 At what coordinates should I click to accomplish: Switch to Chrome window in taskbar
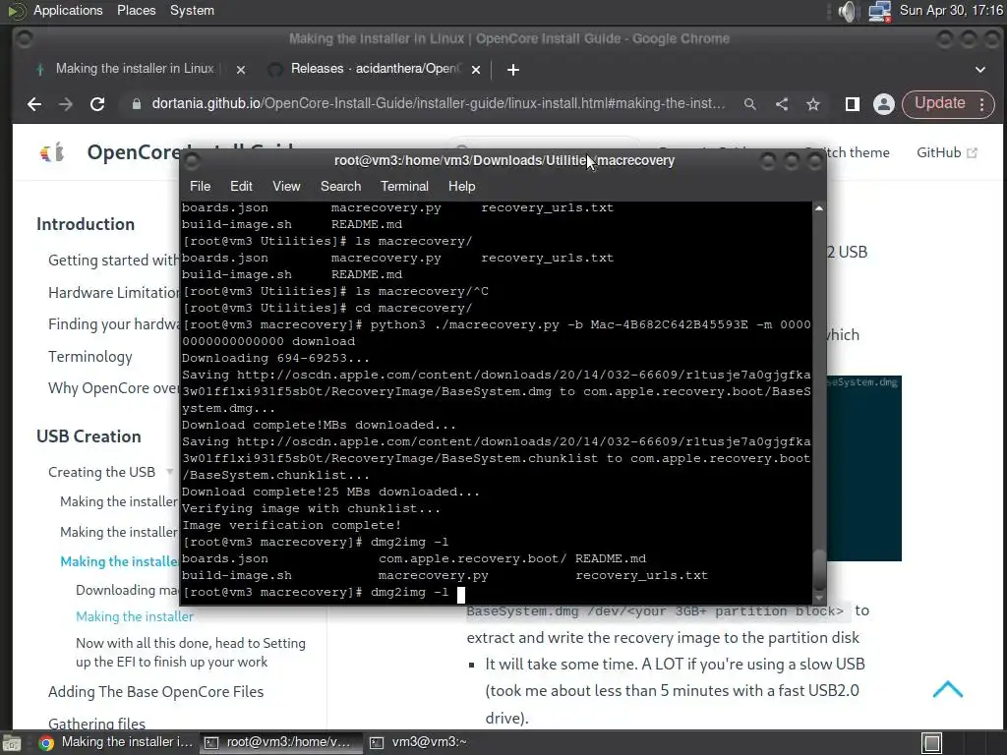(116, 742)
